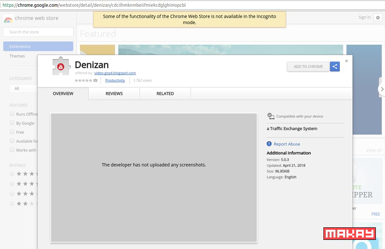385x249 pixels.
Task: Close the Denizan detail dialog
Action: pyautogui.click(x=346, y=61)
